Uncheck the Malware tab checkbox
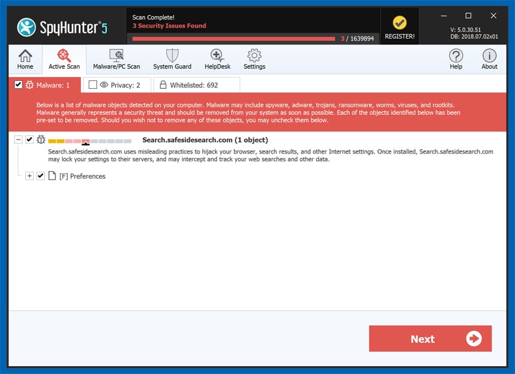 18,85
